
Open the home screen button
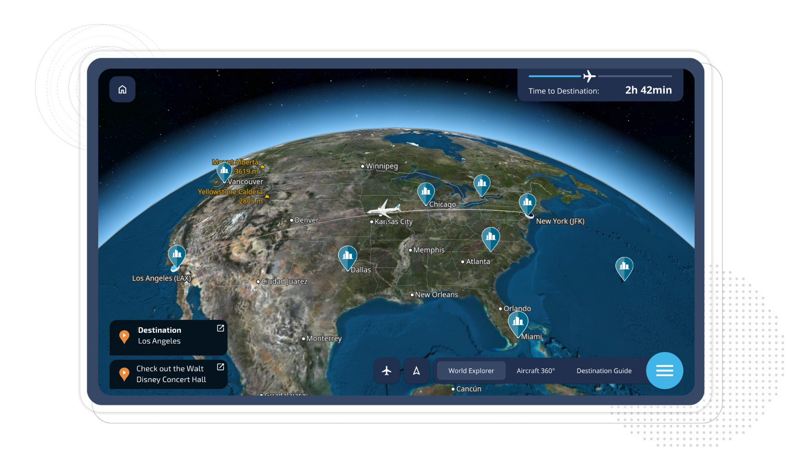[122, 89]
